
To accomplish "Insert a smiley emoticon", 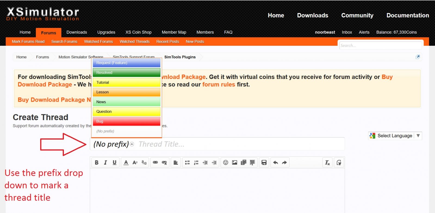I will pos(225,163).
